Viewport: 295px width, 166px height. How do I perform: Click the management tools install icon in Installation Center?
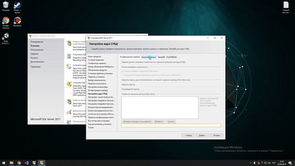(69, 66)
